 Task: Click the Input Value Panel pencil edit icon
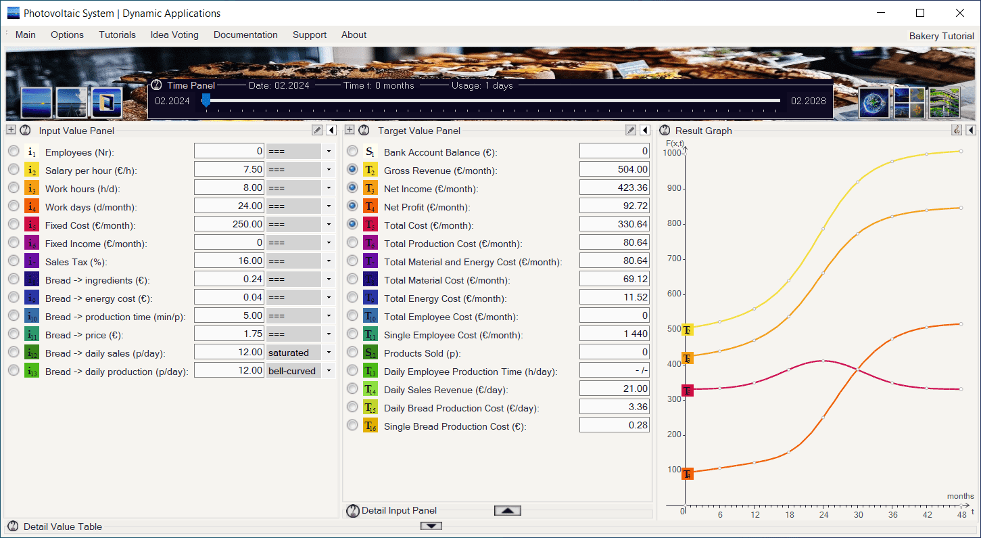(x=317, y=131)
